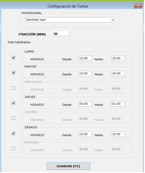Select the Martes Desde time field
The width and height of the screenshot is (145, 173).
85,74
